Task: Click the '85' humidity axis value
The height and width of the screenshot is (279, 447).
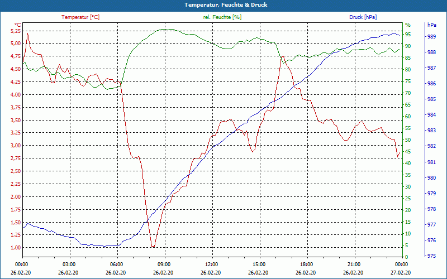Action: [x=408, y=58]
